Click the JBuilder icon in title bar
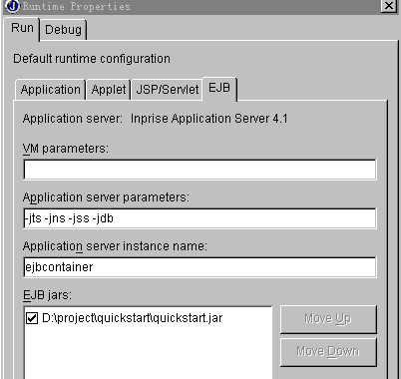The image size is (401, 379). (13, 6)
